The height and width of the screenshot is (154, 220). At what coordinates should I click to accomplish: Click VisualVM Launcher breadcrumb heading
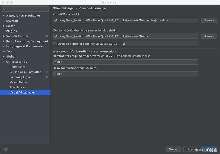coord(92,8)
